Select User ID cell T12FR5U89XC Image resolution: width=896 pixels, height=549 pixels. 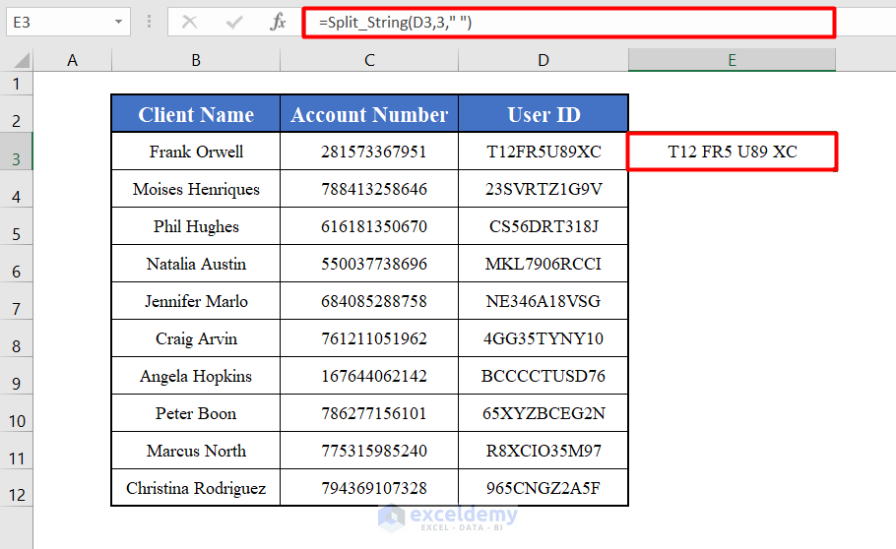coord(543,152)
